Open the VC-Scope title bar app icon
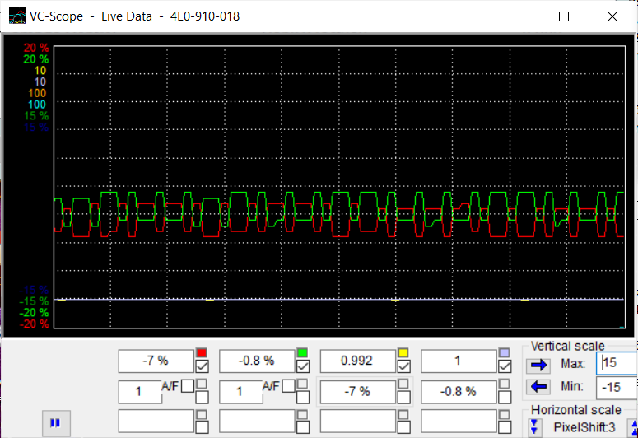638x438 pixels. [x=16, y=16]
